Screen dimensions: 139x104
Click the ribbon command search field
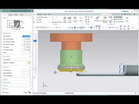coord(106,14)
